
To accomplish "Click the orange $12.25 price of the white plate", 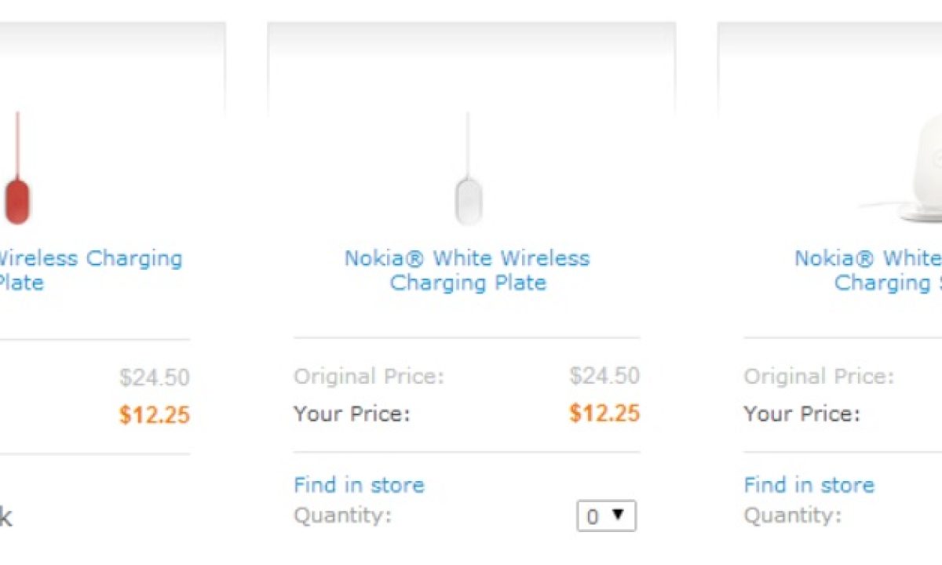I will [604, 414].
